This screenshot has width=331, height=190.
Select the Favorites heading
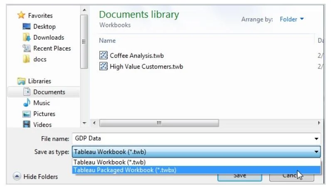pos(40,15)
